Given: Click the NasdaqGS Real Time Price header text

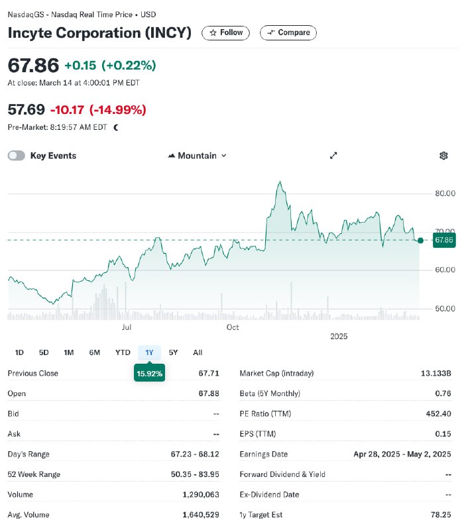Looking at the screenshot, I should [x=82, y=15].
